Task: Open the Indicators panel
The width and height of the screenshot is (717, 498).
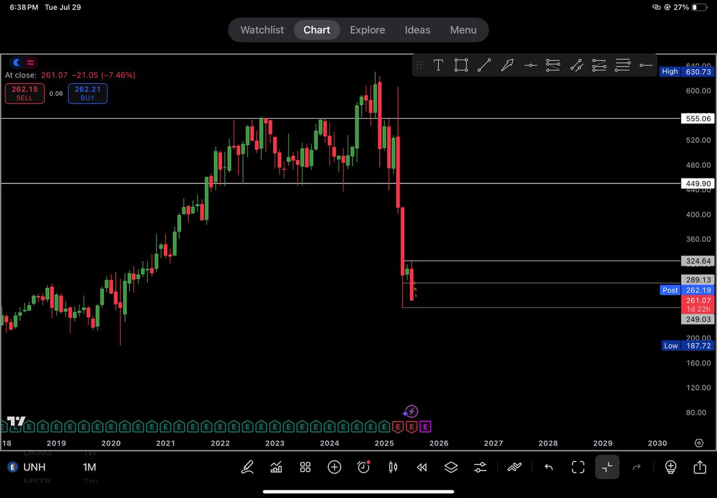Action: click(x=276, y=467)
